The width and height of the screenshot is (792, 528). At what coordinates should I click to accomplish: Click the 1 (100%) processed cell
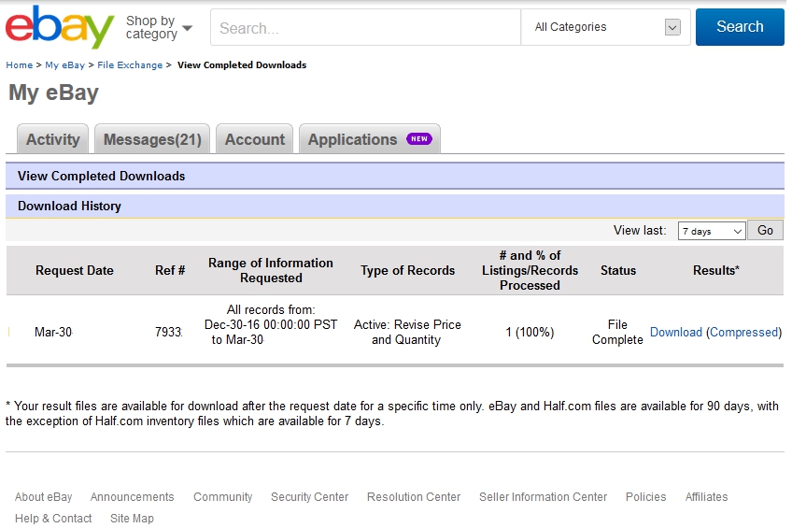point(530,332)
